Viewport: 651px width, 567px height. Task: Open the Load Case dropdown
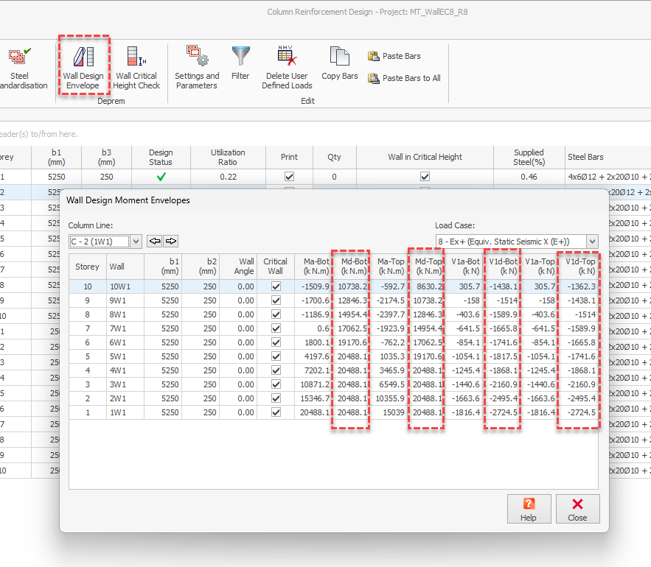(592, 242)
